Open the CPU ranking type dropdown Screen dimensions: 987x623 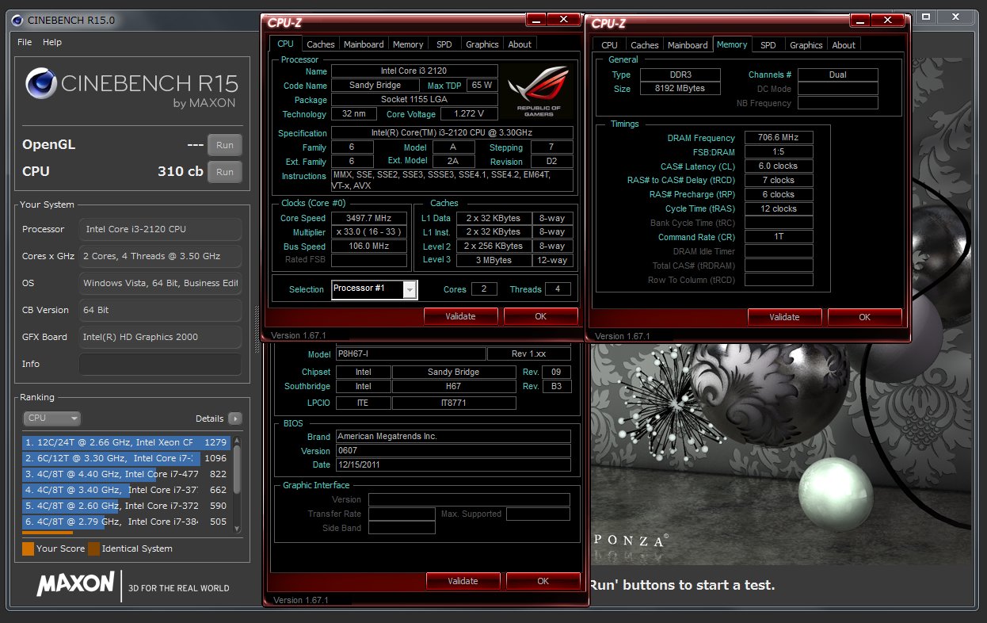click(x=51, y=418)
